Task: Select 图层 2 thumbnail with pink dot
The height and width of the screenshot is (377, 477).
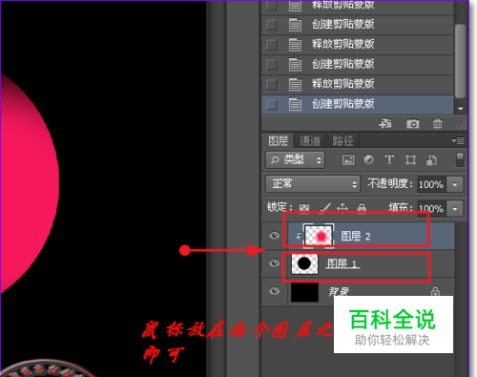Action: coord(319,236)
